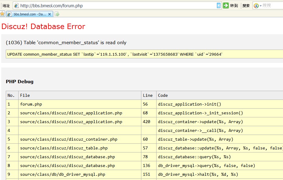The image size is (283, 180).
Task: Click discuz_database::update code cell
Action: click(220, 148)
